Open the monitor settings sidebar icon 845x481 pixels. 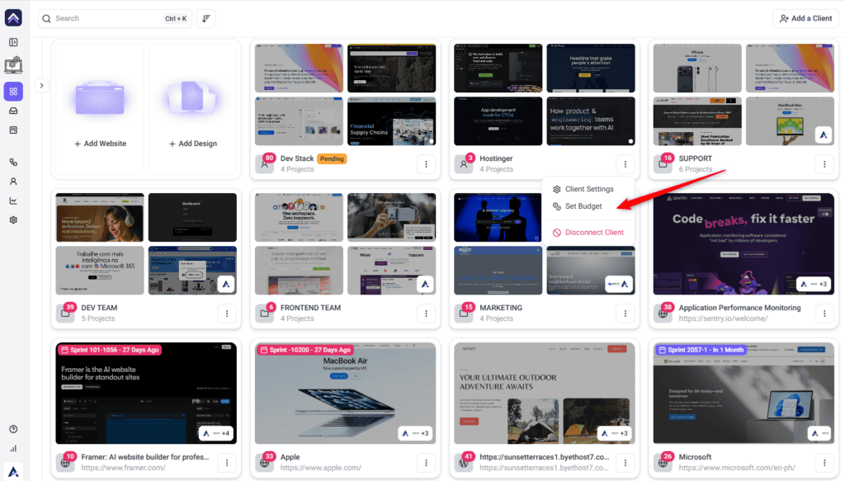(x=13, y=65)
